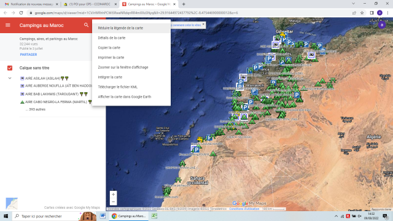The image size is (393, 221).
Task: Open the browser tab search dropdown arrow
Action: 353,4
